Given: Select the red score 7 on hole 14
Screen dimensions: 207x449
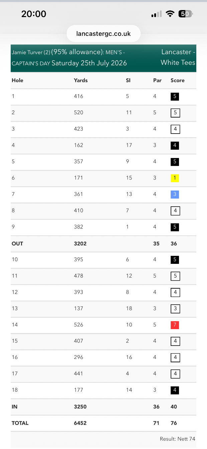Looking at the screenshot, I should click(175, 325).
